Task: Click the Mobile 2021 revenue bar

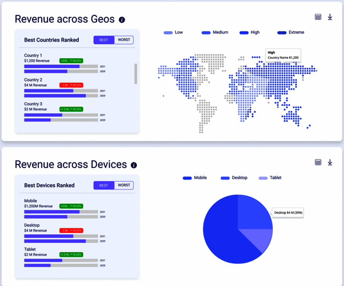Action: point(61,212)
